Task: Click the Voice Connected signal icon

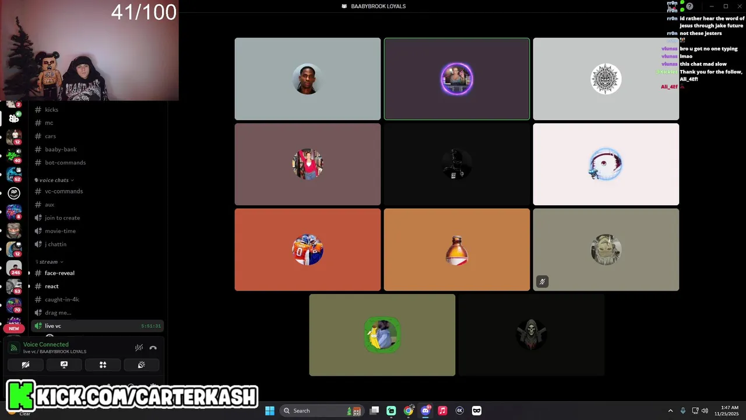Action: click(14, 348)
